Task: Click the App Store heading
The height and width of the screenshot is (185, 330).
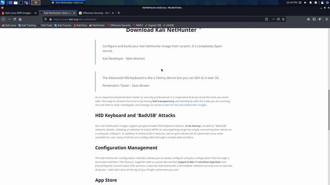Action: (106, 180)
